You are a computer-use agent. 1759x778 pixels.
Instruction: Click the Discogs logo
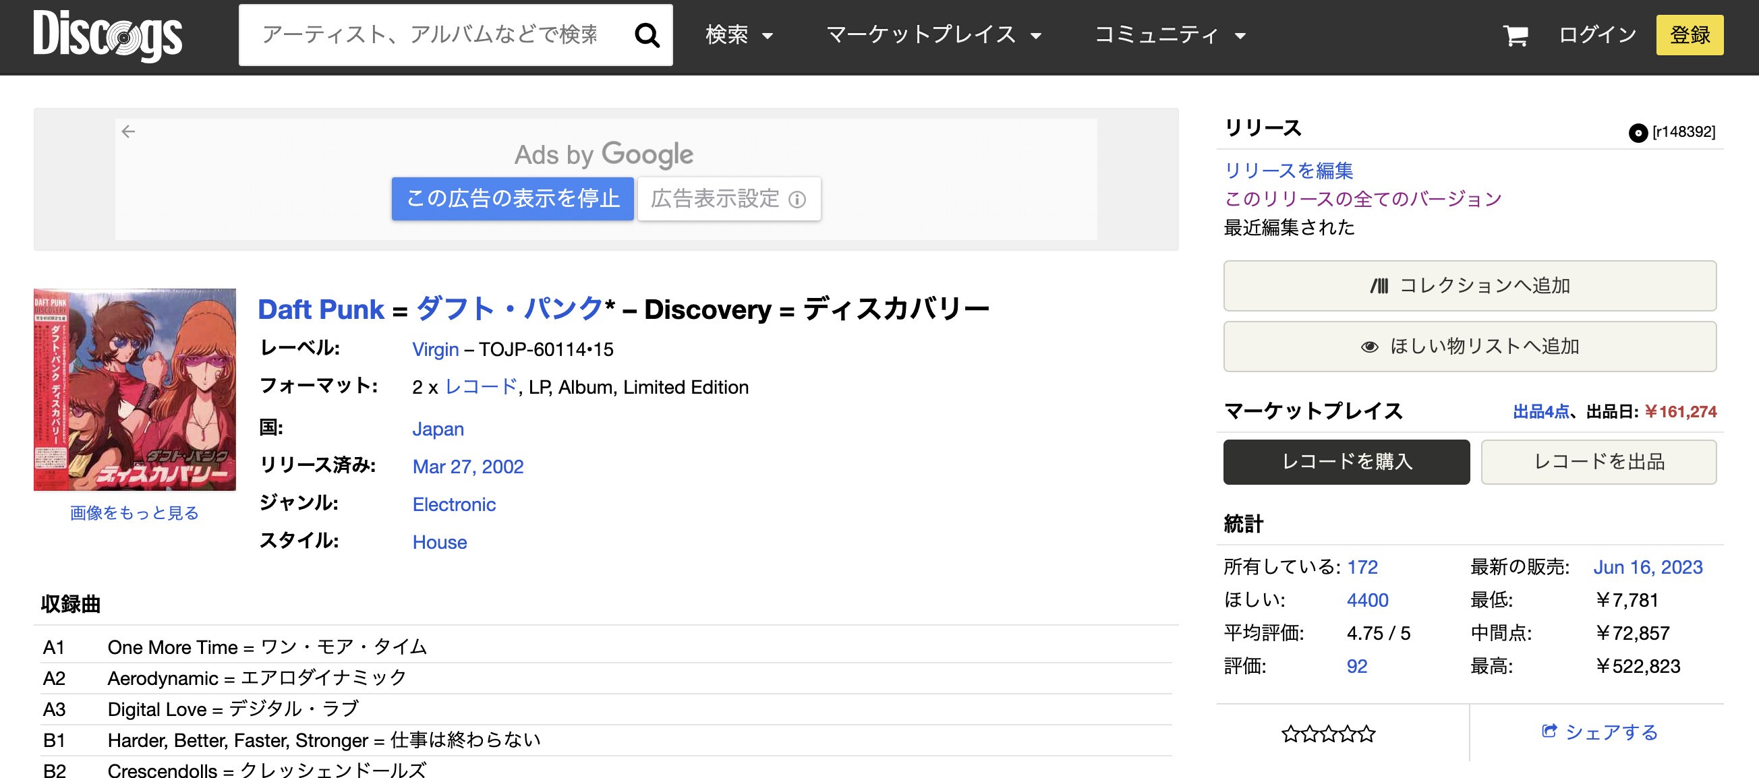[107, 35]
